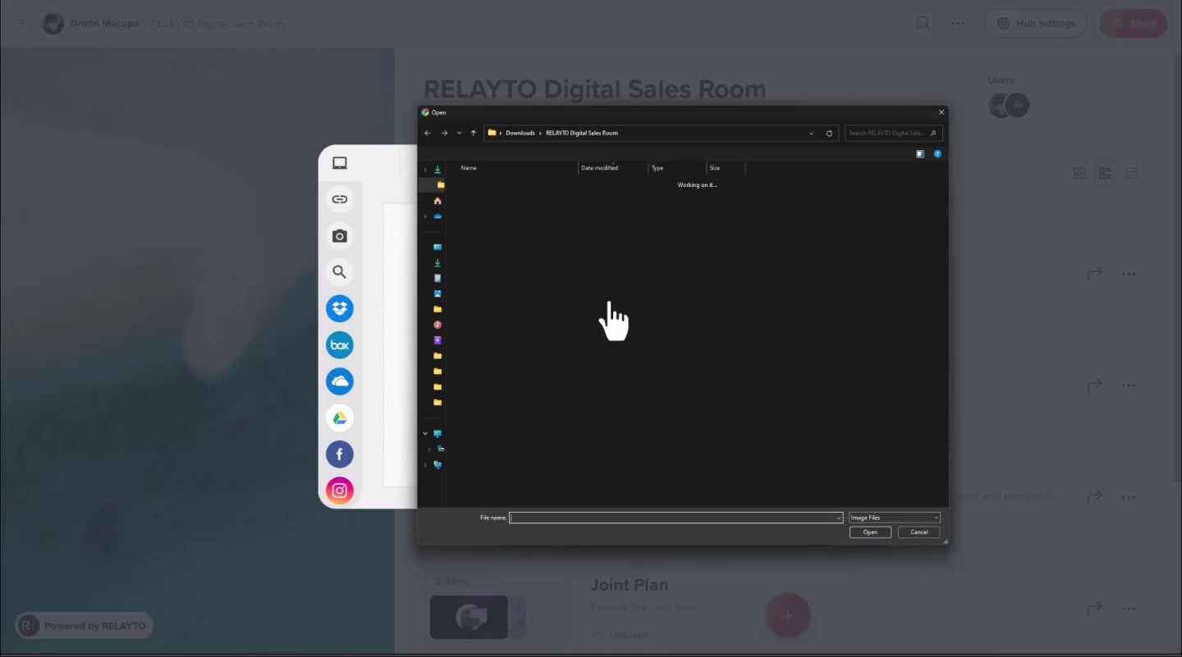Screen dimensions: 1182x657
Task: Open the more options ellipsis in header
Action: coord(958,23)
